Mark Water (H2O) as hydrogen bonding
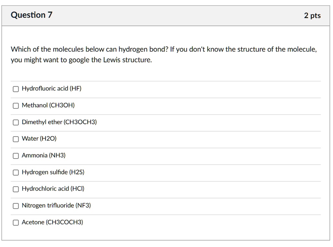The image size is (333, 247). pyautogui.click(x=16, y=139)
